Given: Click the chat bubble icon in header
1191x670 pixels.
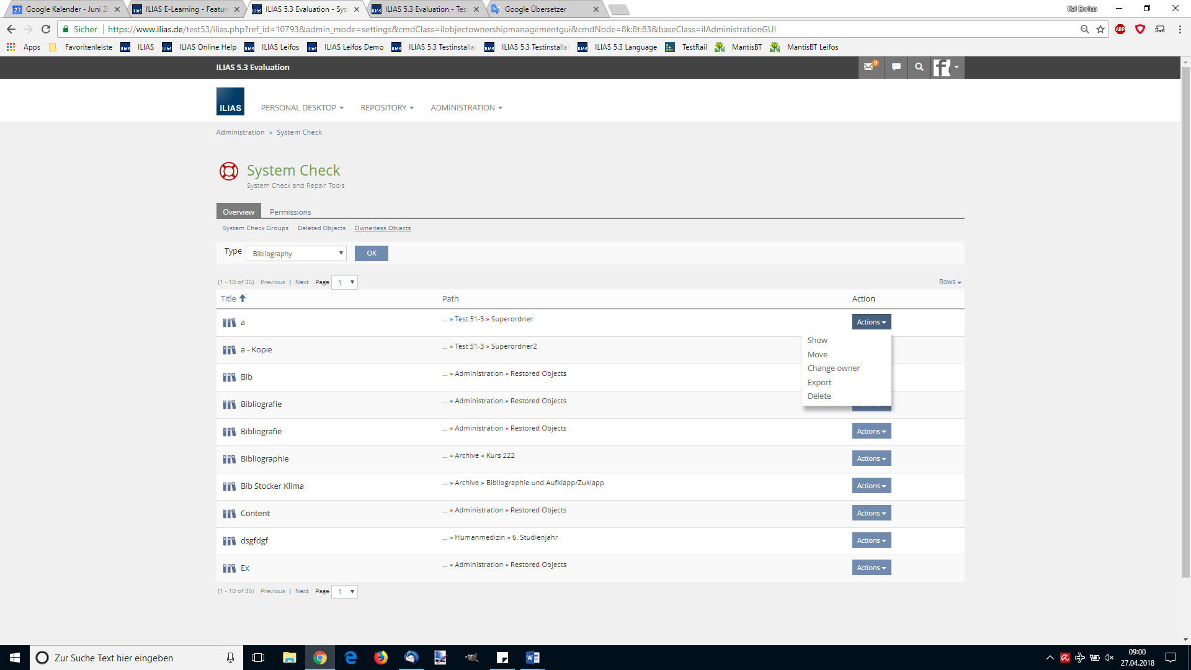Looking at the screenshot, I should click(x=896, y=67).
